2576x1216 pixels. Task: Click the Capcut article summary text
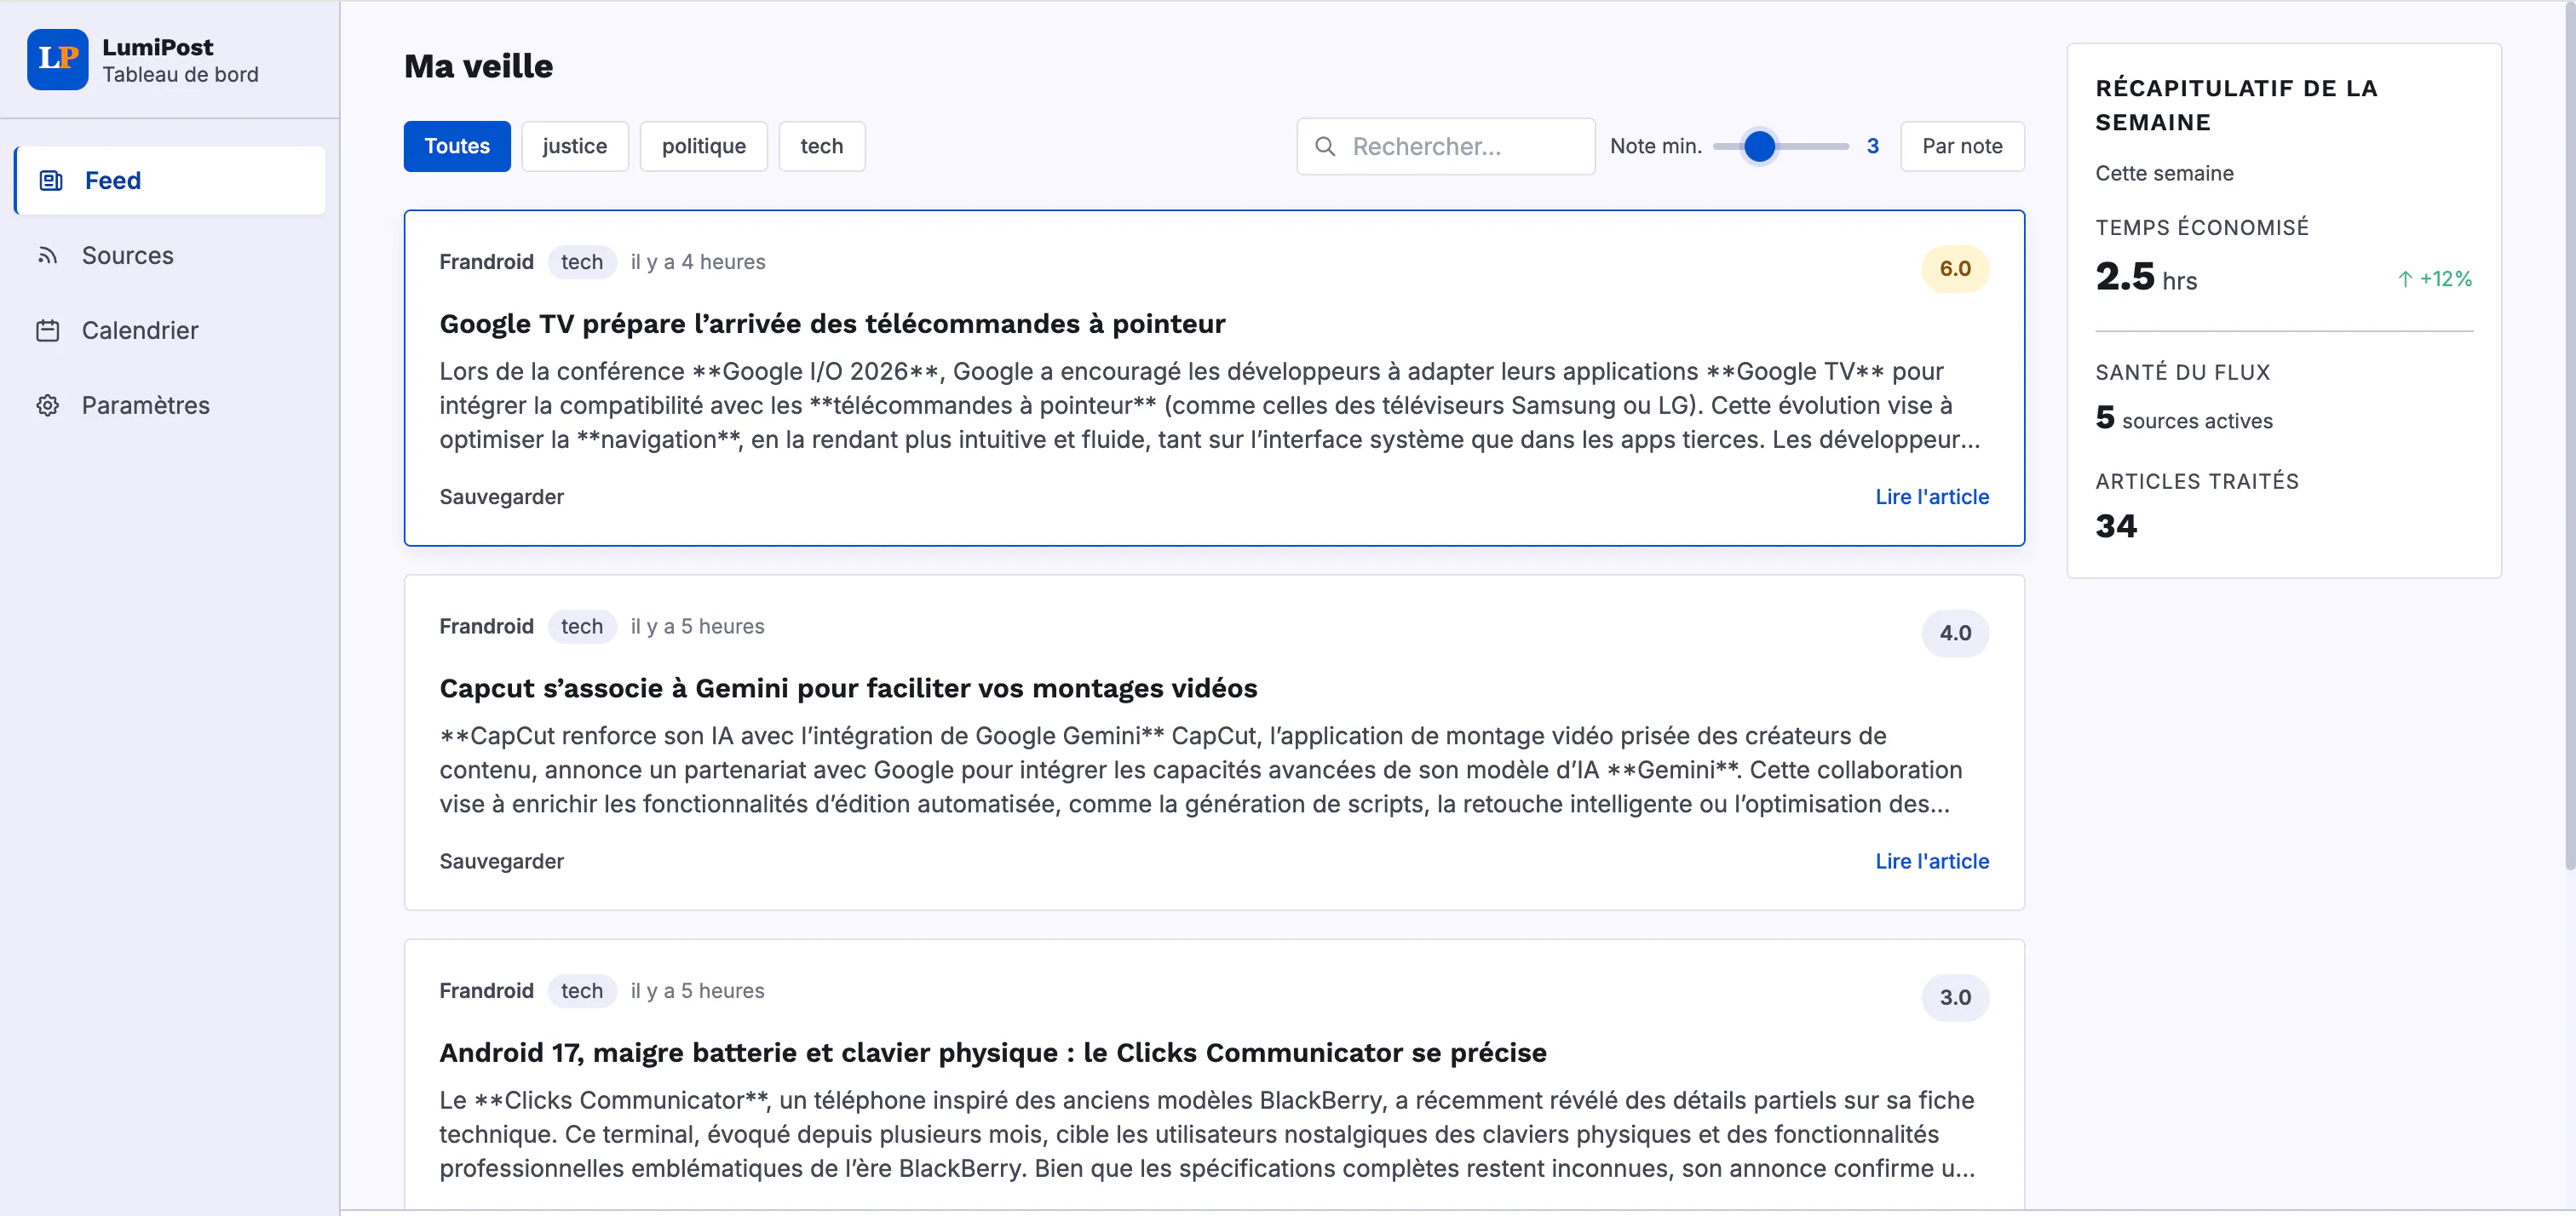click(1201, 771)
